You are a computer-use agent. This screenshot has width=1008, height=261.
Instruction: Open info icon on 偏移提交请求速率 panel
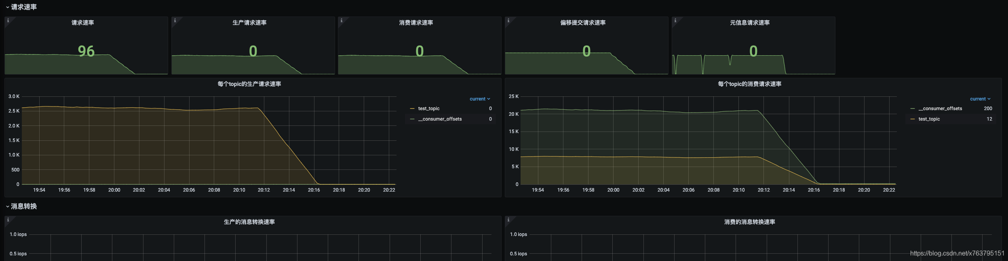[508, 20]
